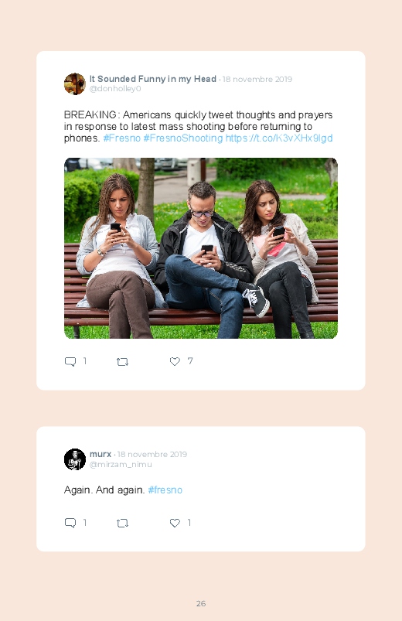Click the retweet icon on the BREAKING tweet
The height and width of the screenshot is (621, 402).
(x=122, y=362)
